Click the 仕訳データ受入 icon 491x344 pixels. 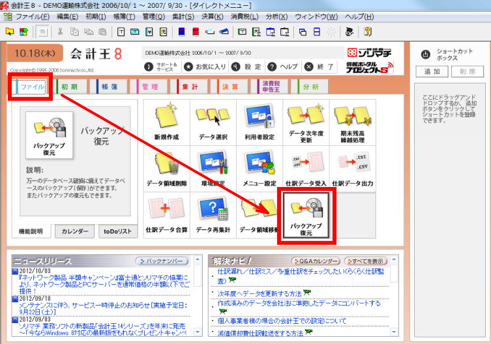click(x=306, y=168)
